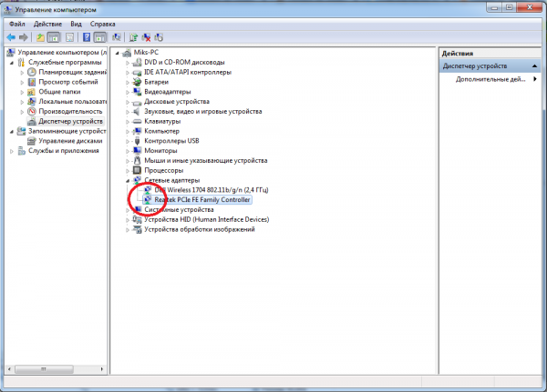Click the Процессоры chip icon
The width and height of the screenshot is (547, 392).
click(137, 171)
